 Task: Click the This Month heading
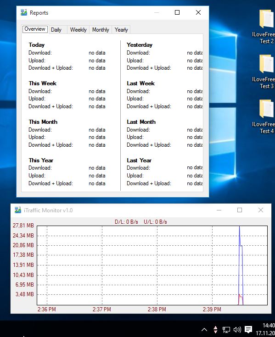[x=43, y=122]
